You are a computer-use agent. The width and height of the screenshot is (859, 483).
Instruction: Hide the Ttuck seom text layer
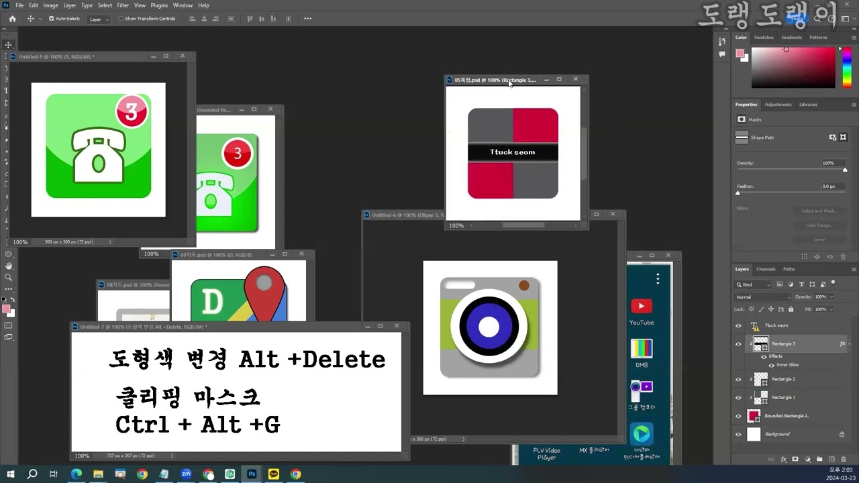click(x=739, y=326)
